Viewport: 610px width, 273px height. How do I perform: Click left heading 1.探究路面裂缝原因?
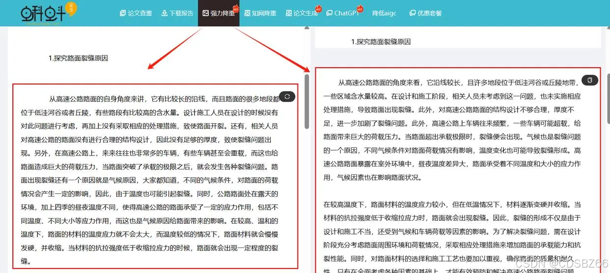click(78, 58)
